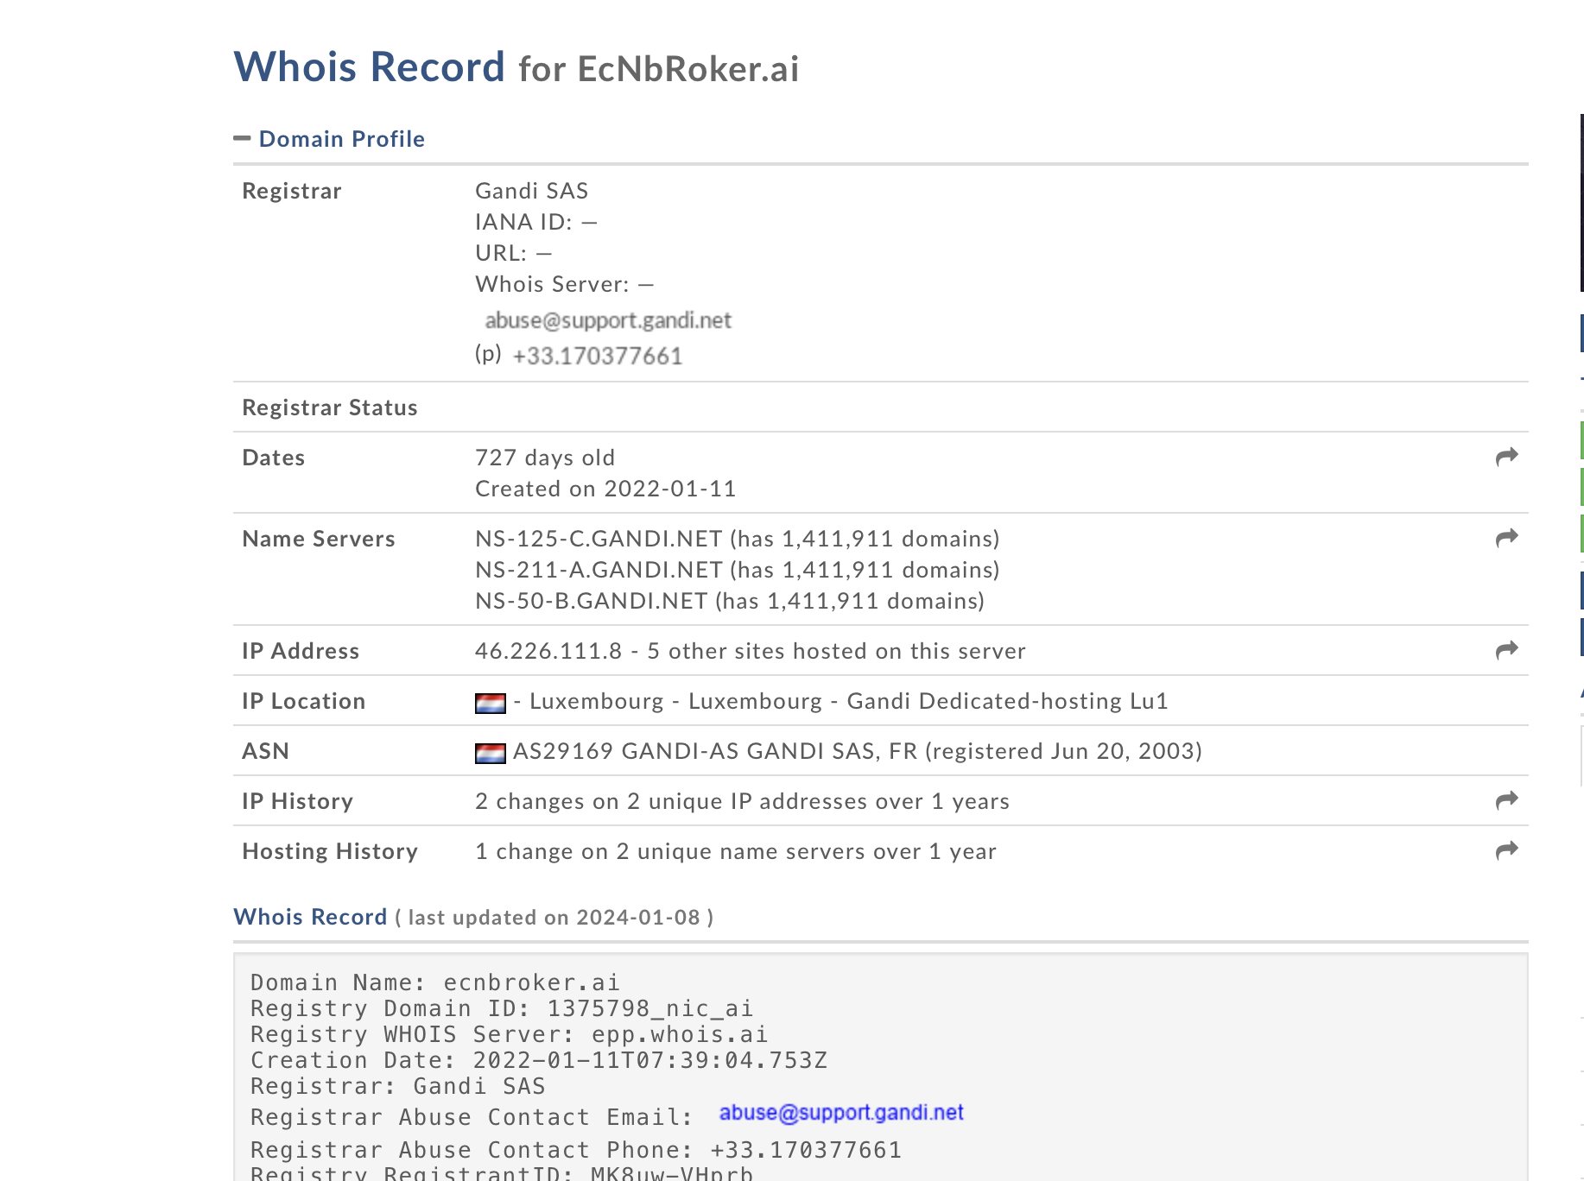Open share arrow in the Dates row
The image size is (1584, 1181).
(x=1507, y=457)
